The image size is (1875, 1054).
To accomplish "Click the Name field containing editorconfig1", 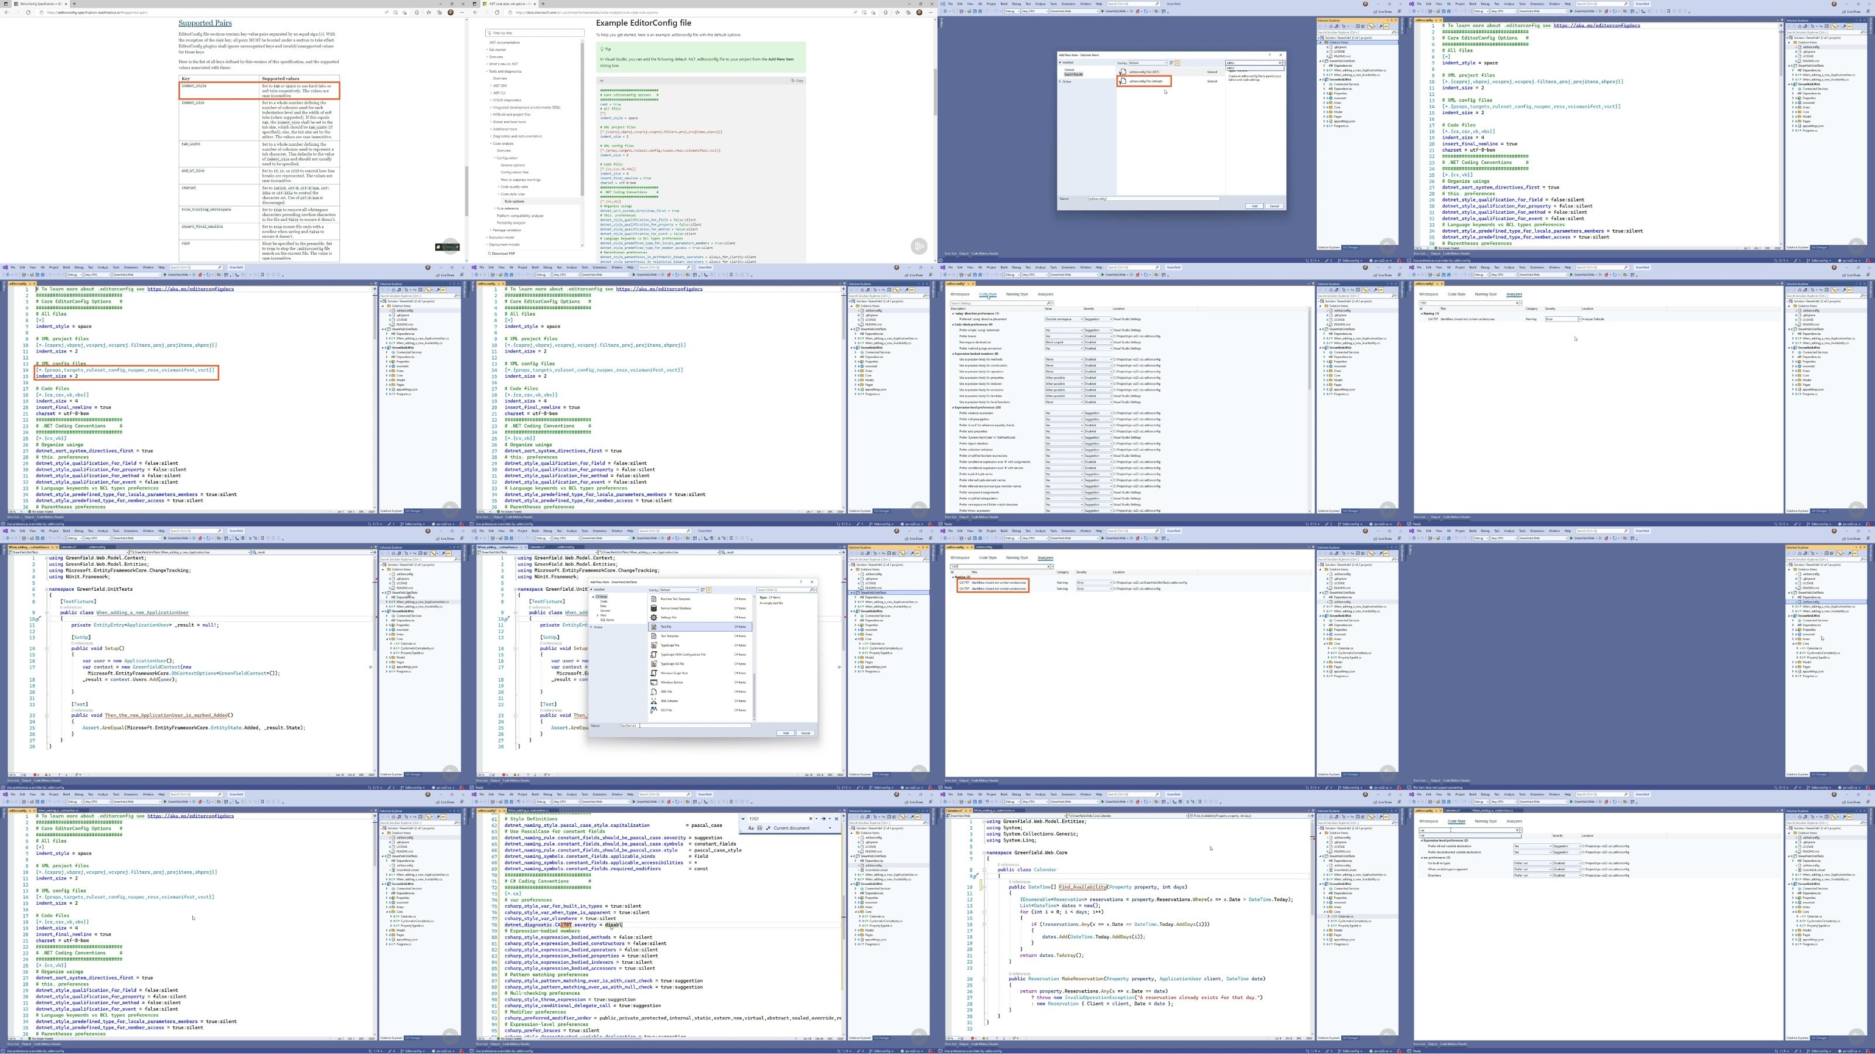I will pyautogui.click(x=1154, y=199).
